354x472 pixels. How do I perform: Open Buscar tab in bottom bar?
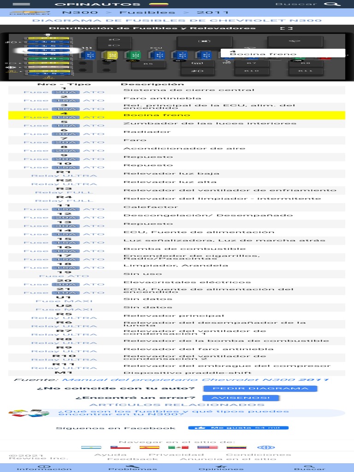(x=310, y=467)
